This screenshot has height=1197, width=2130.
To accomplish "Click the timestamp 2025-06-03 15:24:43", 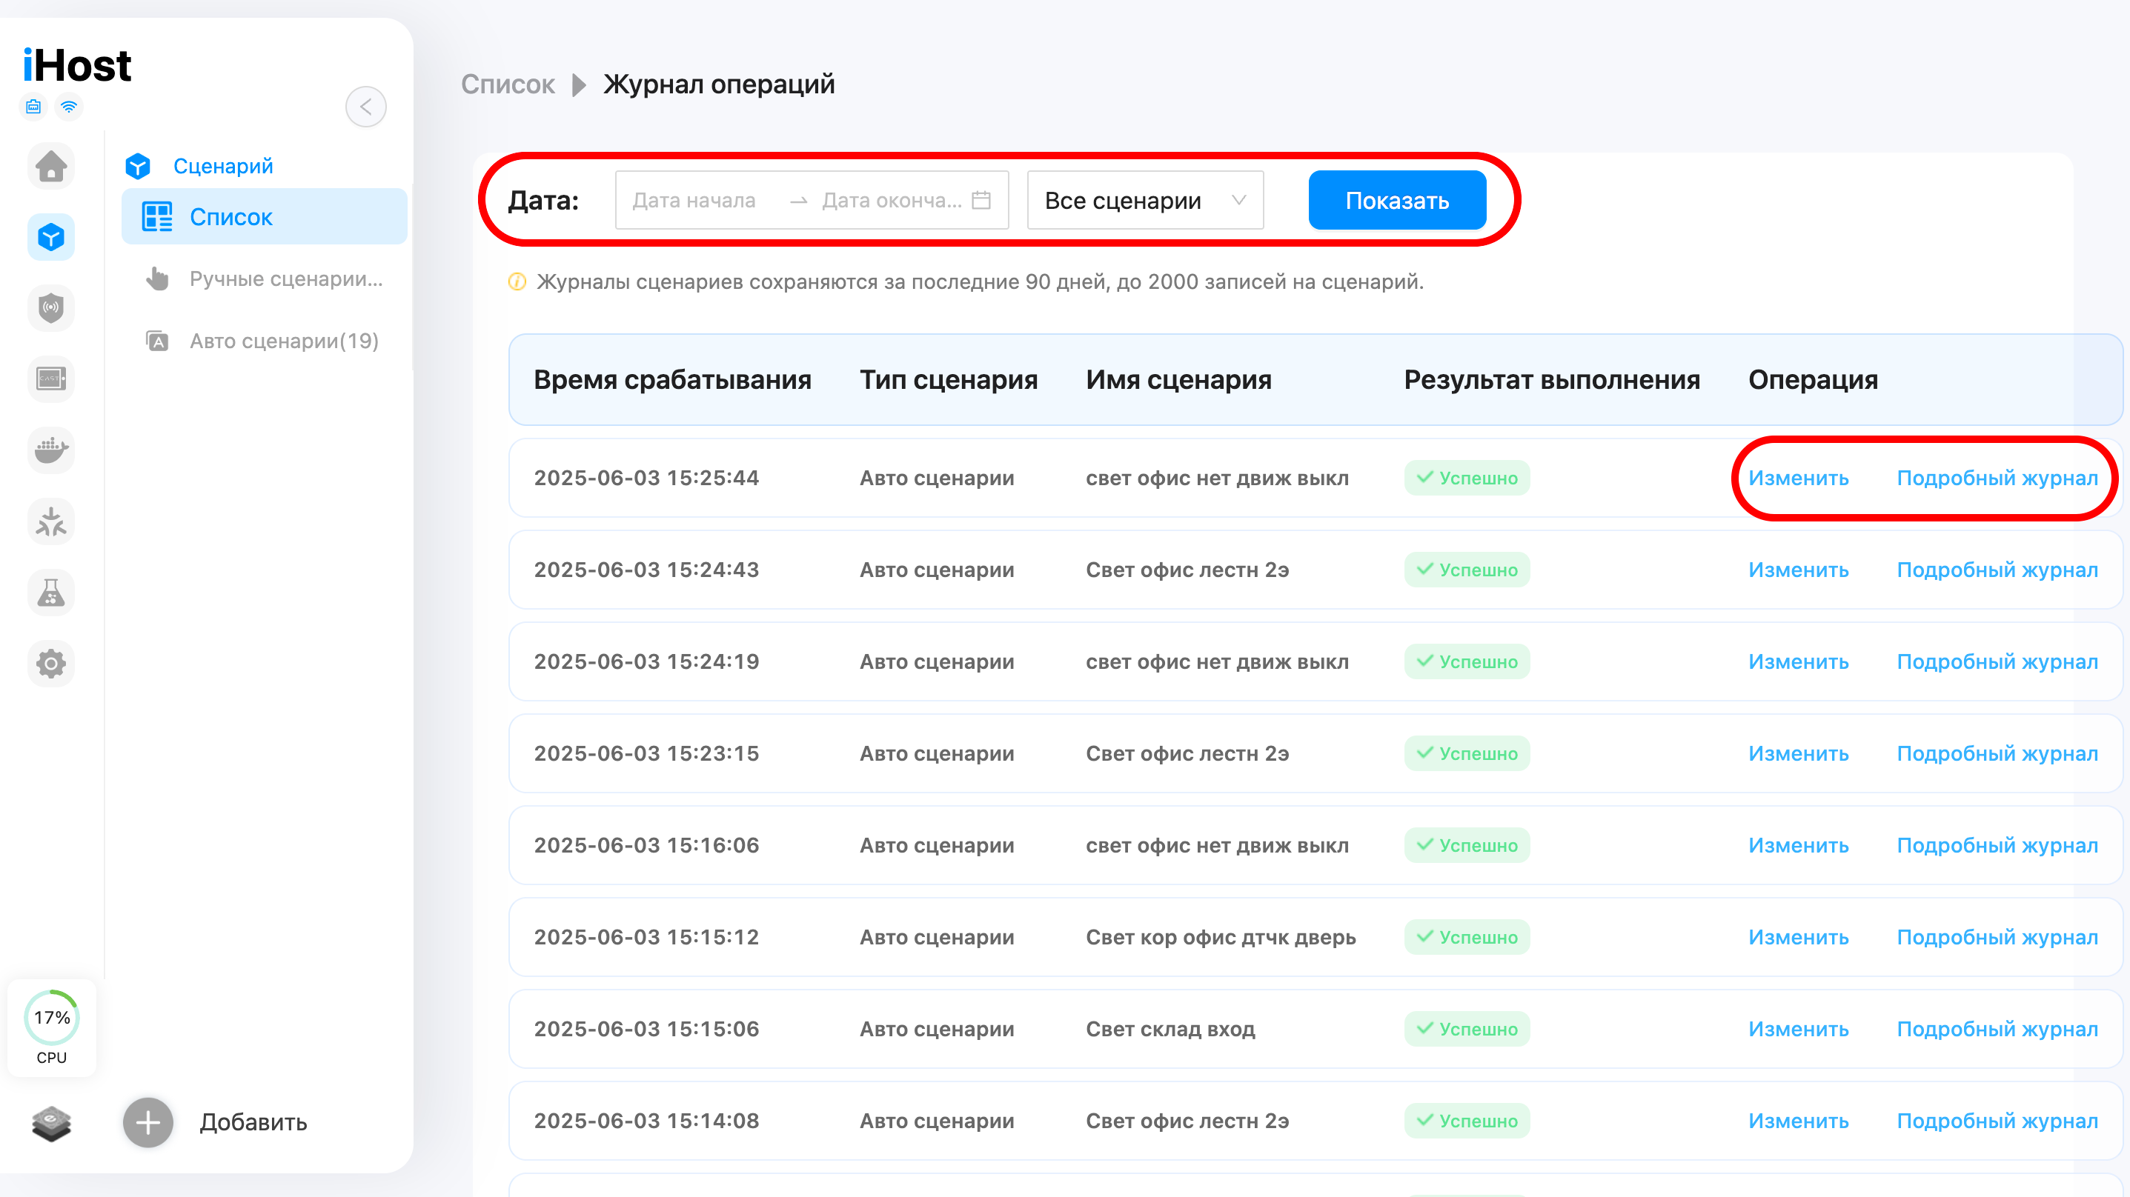I will [646, 570].
